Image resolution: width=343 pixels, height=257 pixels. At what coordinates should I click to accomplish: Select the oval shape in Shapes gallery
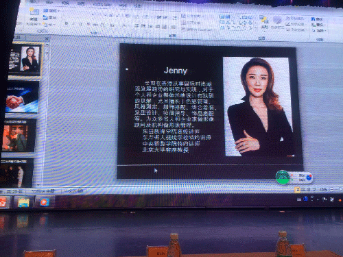[250, 17]
